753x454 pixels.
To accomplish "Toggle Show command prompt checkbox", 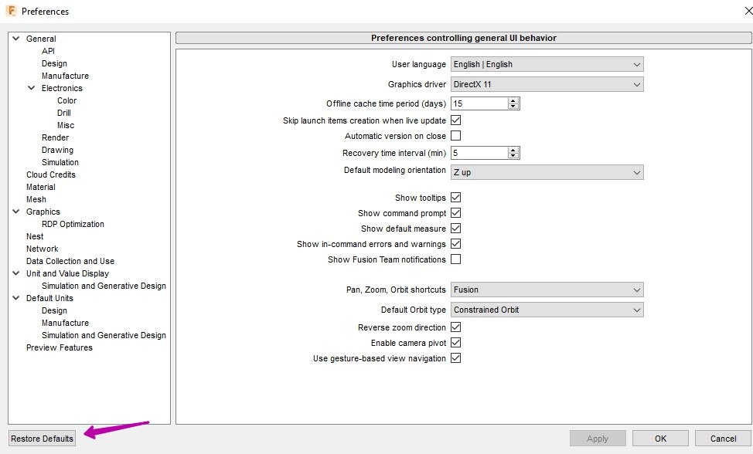I will [455, 213].
